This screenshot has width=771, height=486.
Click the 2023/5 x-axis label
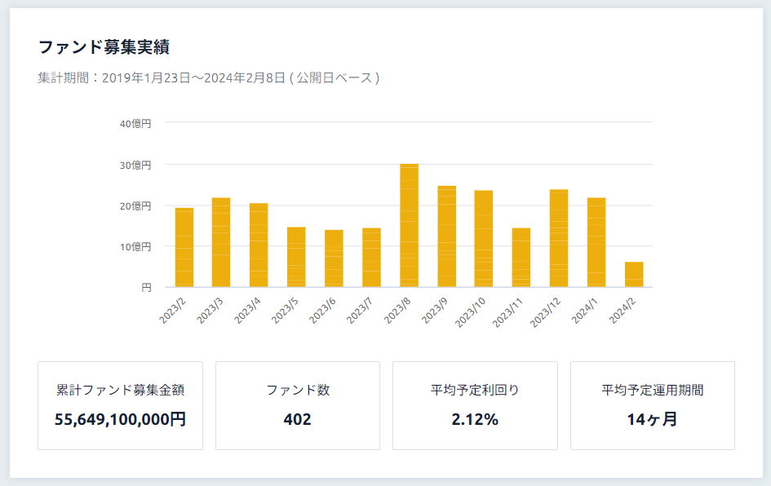click(285, 311)
